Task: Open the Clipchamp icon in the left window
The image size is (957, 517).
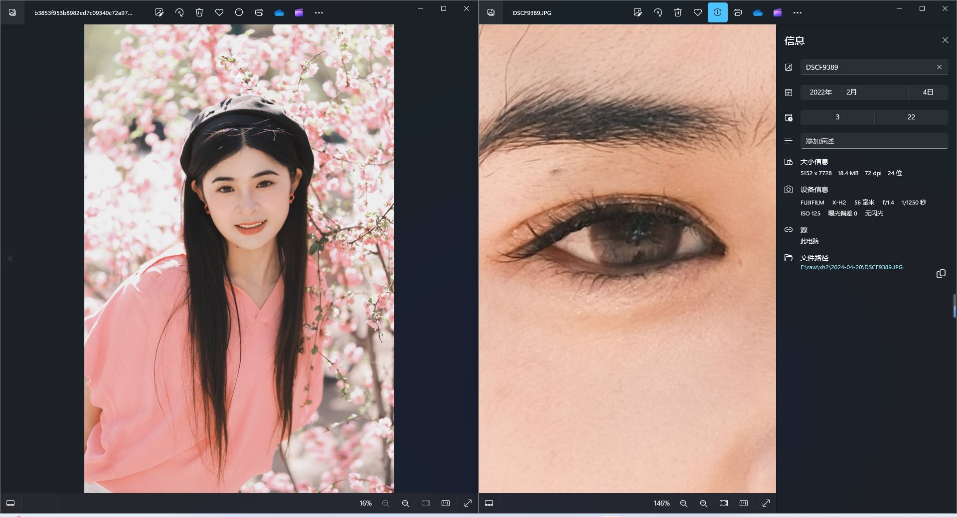Action: pyautogui.click(x=299, y=12)
